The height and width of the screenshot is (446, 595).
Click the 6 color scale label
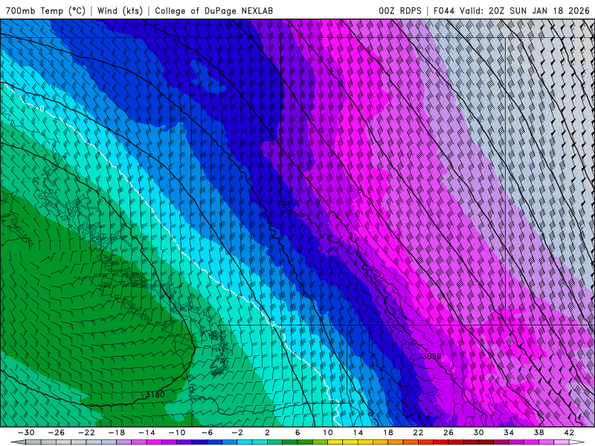[x=297, y=433]
